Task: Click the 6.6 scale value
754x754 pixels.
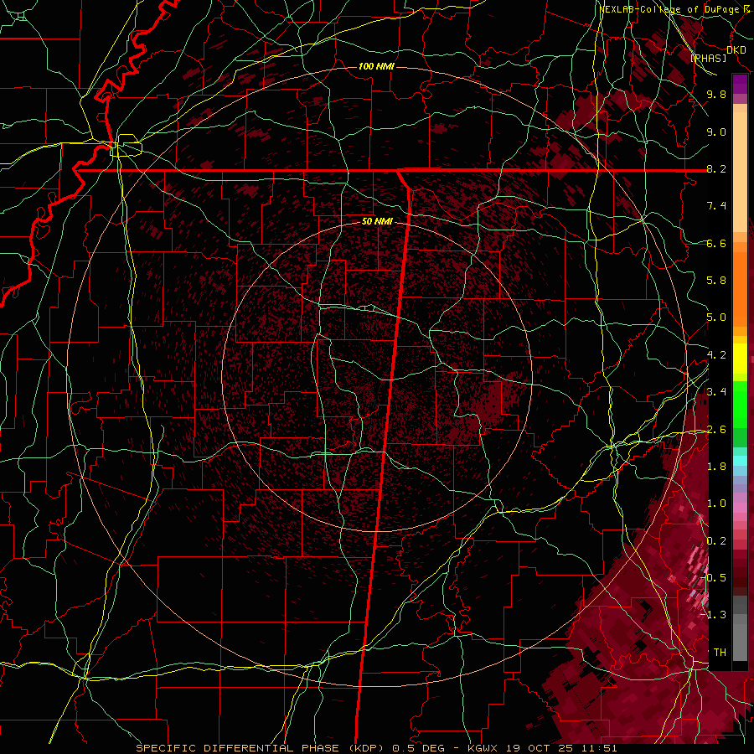Action: [x=716, y=244]
